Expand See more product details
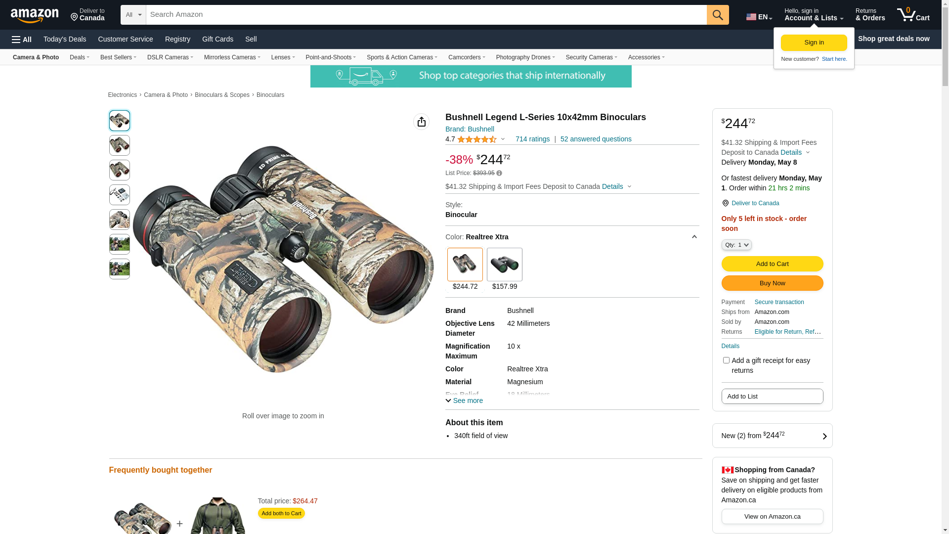The image size is (949, 534). [464, 400]
